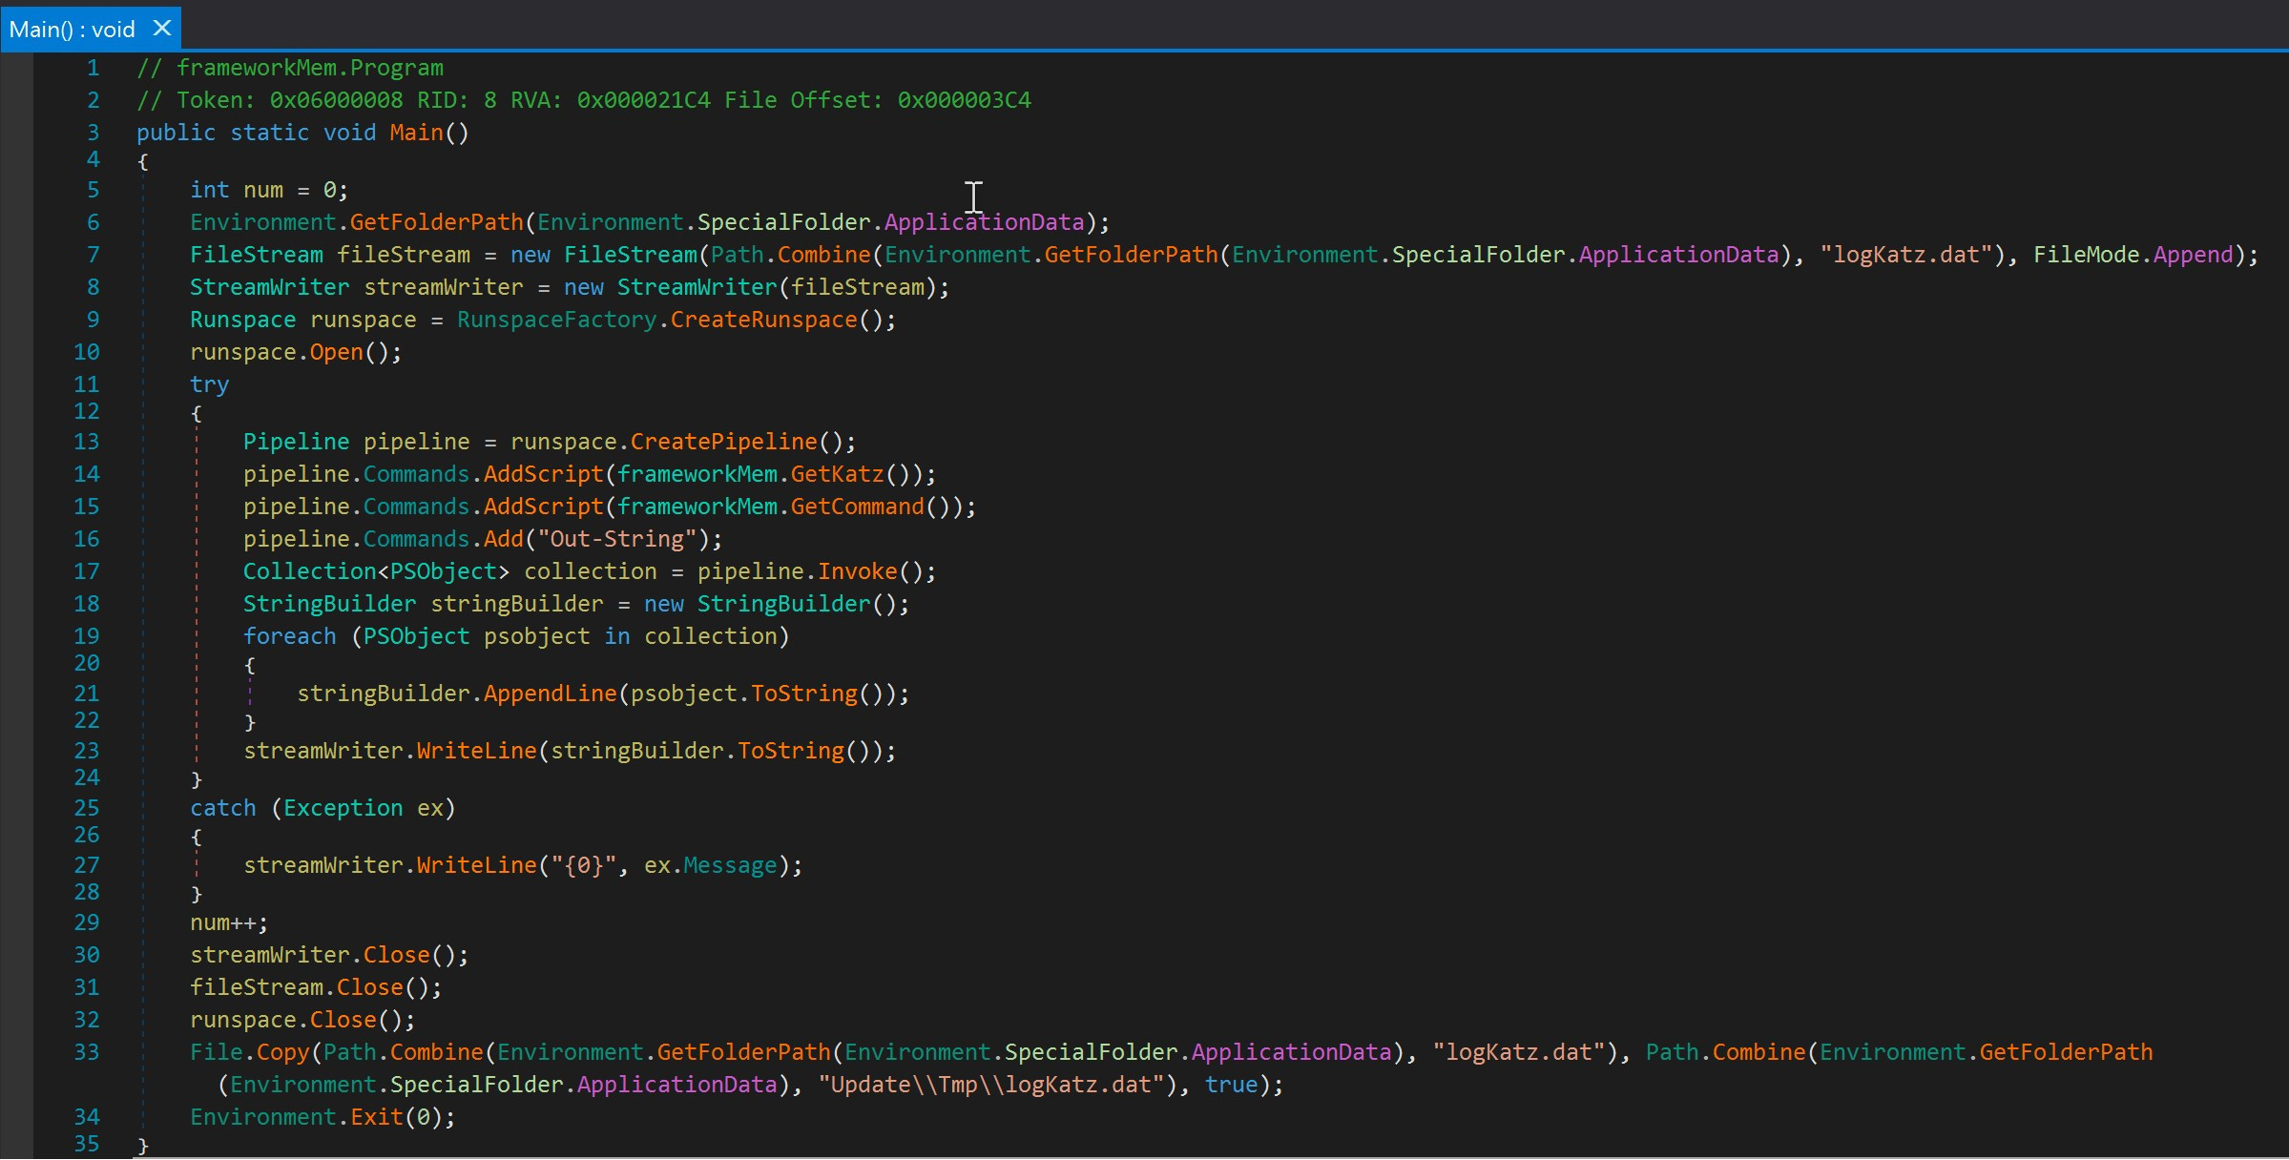Click CreateRunspace method call
This screenshot has height=1160, width=2289.
click(764, 320)
